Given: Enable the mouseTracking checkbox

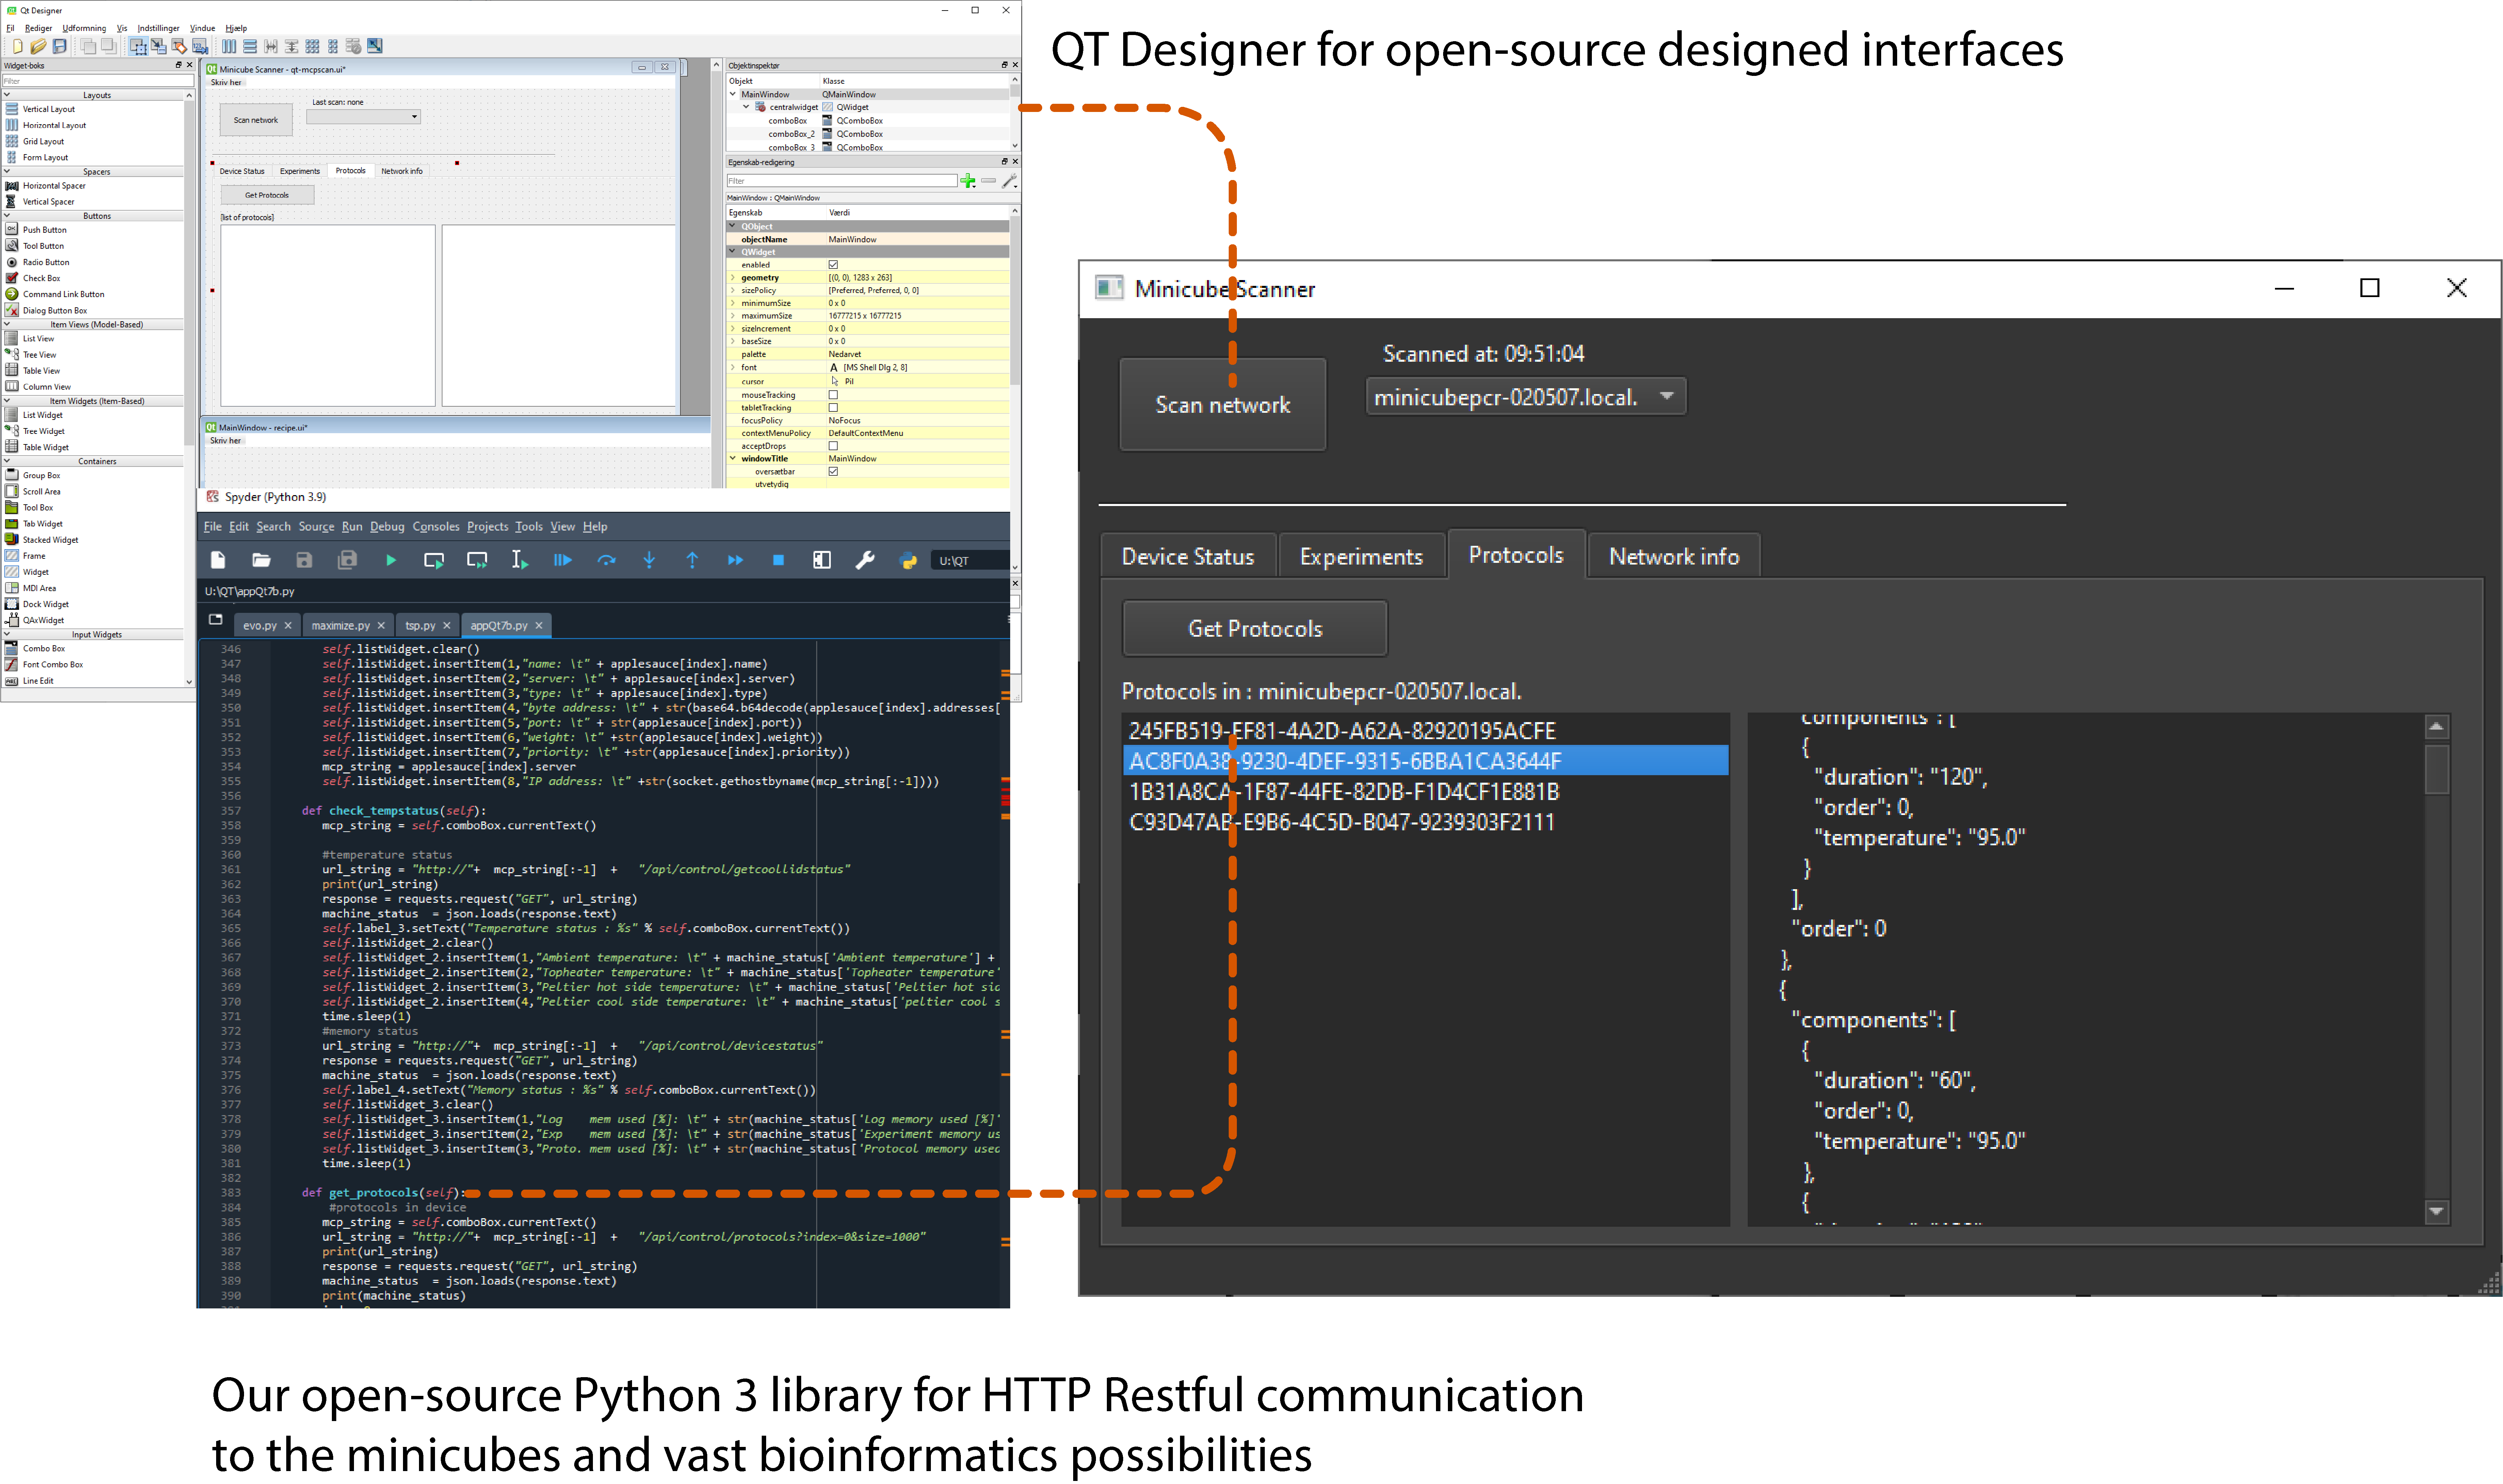Looking at the screenshot, I should tap(833, 395).
